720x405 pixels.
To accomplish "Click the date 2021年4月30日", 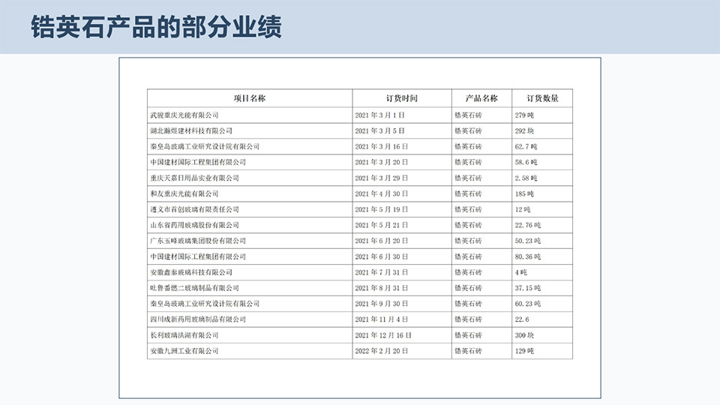I will pyautogui.click(x=382, y=193).
